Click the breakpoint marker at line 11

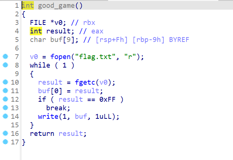(5, 91)
